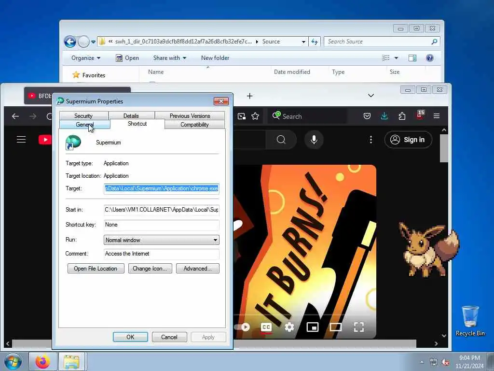
Task: Open the Windows Start menu orb
Action: (x=13, y=362)
